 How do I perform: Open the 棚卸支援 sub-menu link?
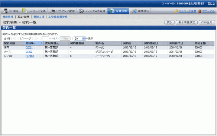click(39, 17)
